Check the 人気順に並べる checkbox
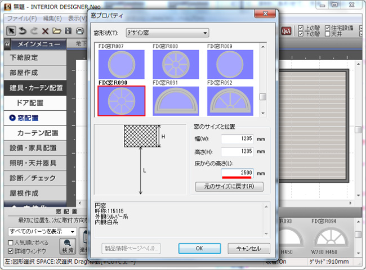Screen dimensions: 366x270 tap(11, 242)
